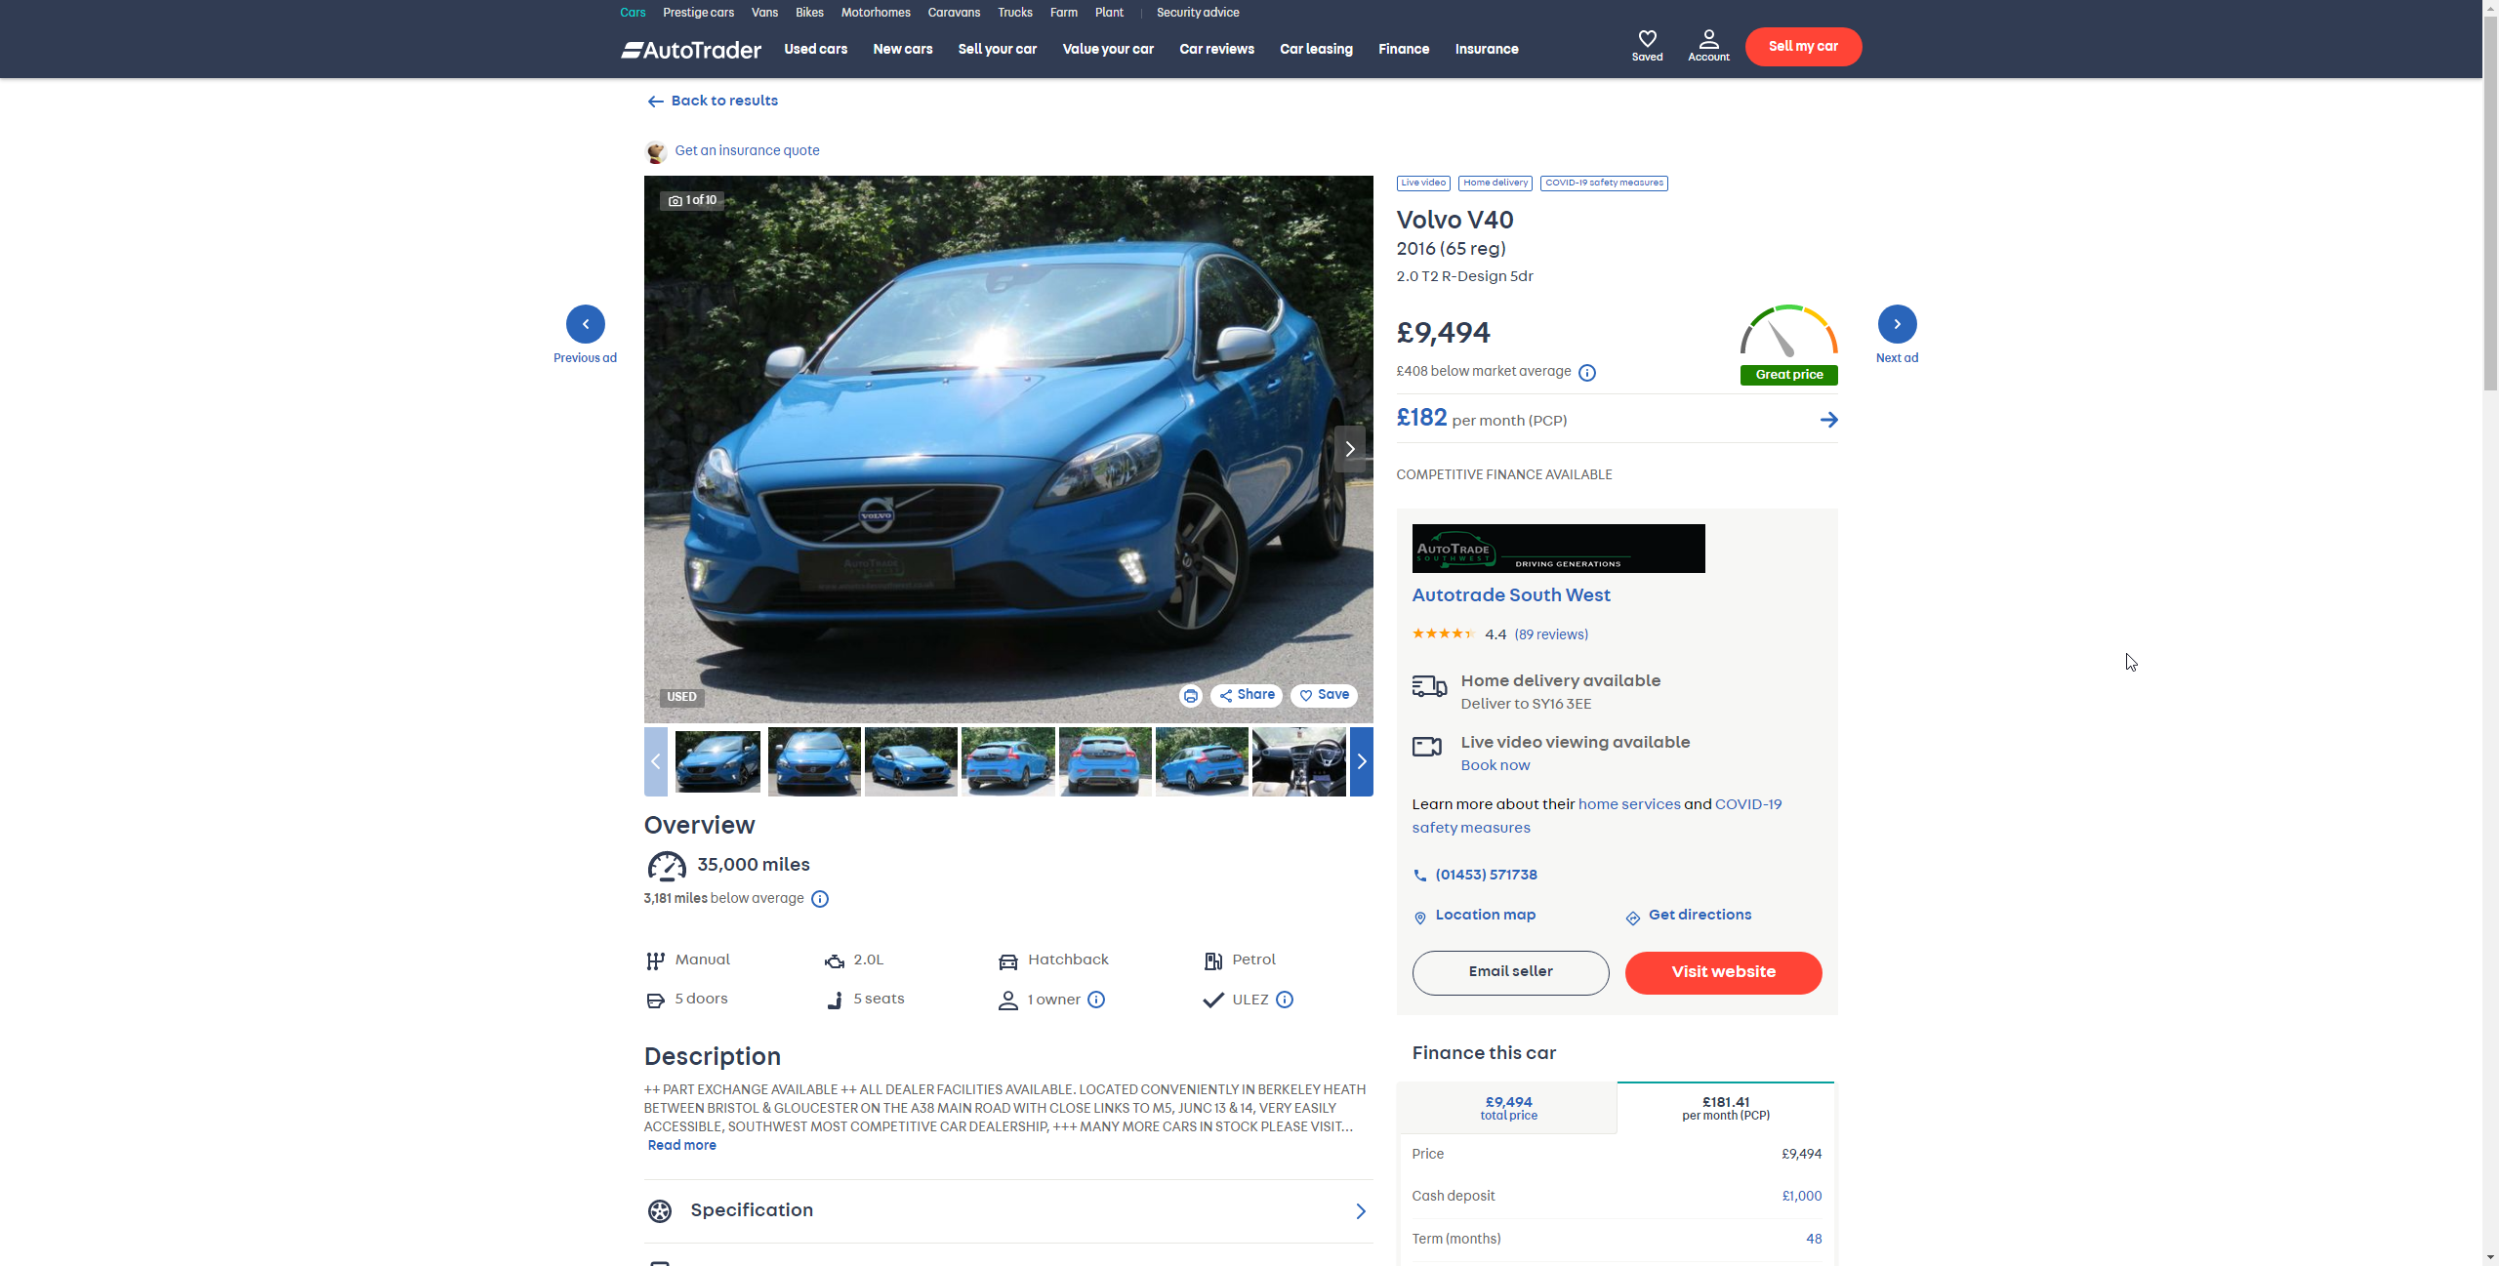Viewport: 2499px width, 1266px height.
Task: Select the fourth thumbnail, rear view
Action: coord(1007,761)
